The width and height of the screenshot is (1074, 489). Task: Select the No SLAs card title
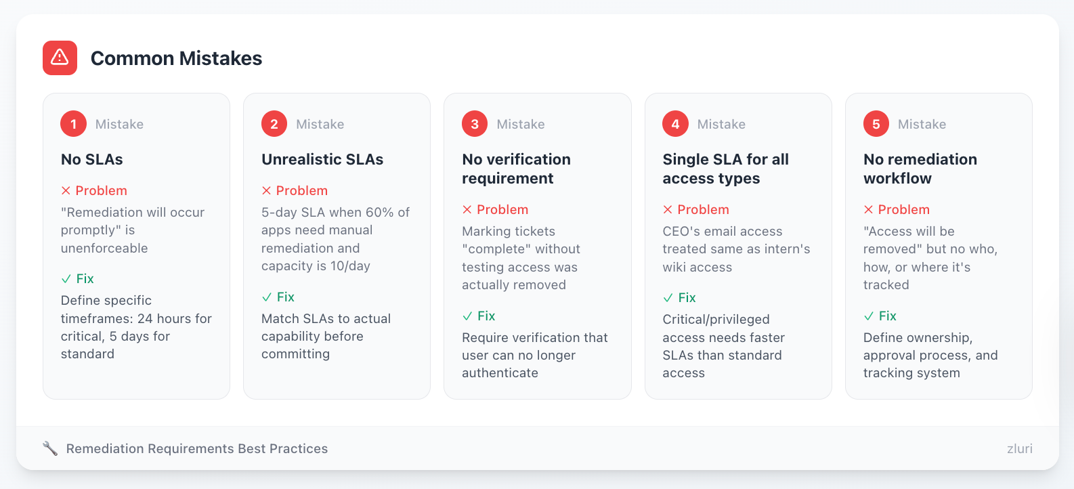tap(92, 159)
